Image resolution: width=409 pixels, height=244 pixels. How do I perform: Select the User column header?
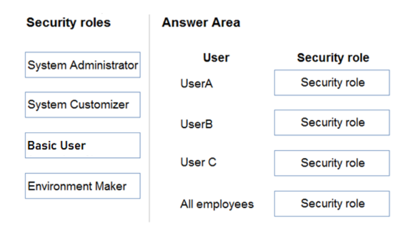pos(216,58)
